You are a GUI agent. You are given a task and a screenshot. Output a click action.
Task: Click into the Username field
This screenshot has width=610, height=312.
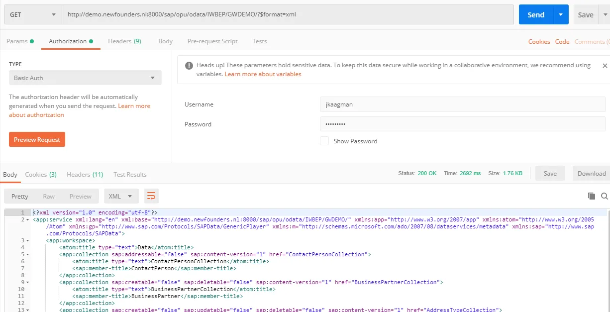(463, 104)
